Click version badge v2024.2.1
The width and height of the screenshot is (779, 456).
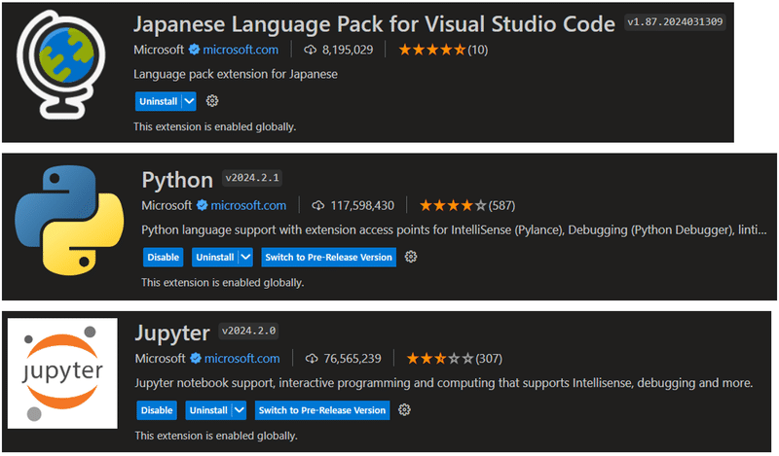coord(252,178)
